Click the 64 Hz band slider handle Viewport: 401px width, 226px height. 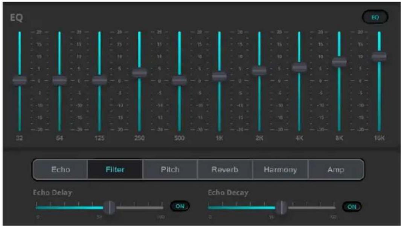pos(59,80)
